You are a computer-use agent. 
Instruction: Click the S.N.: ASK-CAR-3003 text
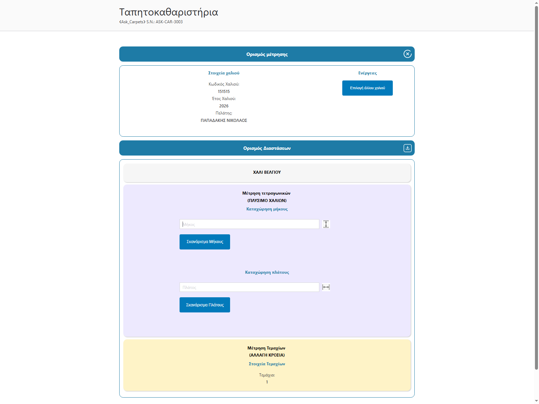pos(165,22)
